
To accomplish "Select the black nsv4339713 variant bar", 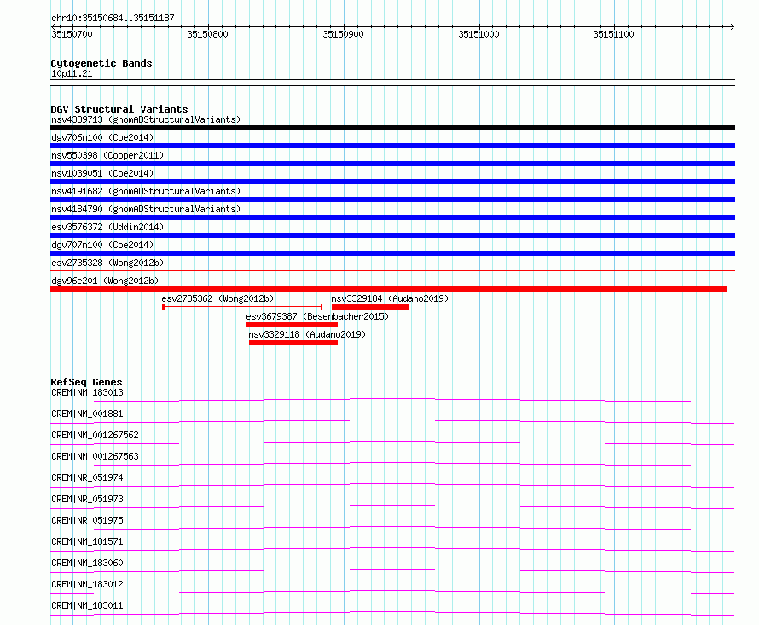I will 392,128.
